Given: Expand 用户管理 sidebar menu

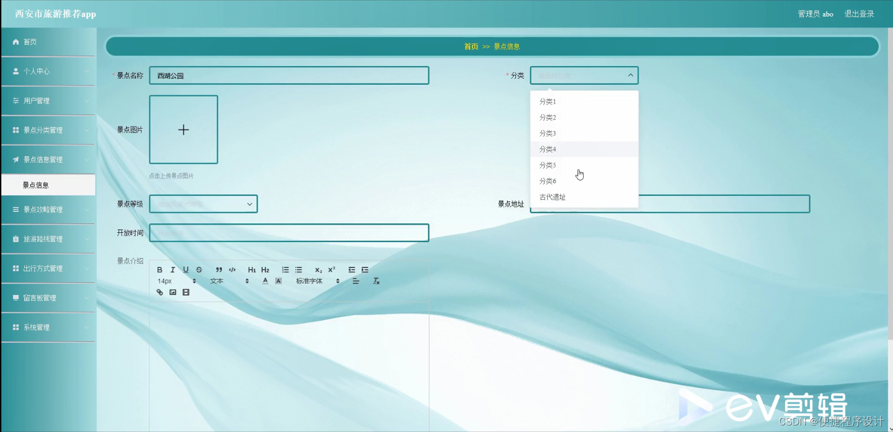Looking at the screenshot, I should [48, 101].
